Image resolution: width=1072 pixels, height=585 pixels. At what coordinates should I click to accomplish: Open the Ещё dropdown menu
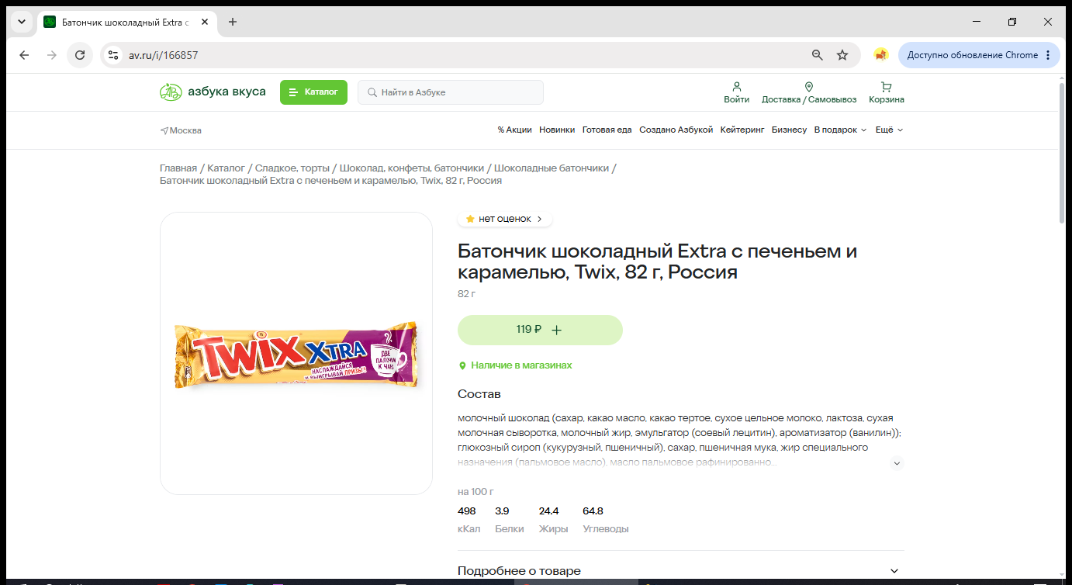click(x=889, y=130)
